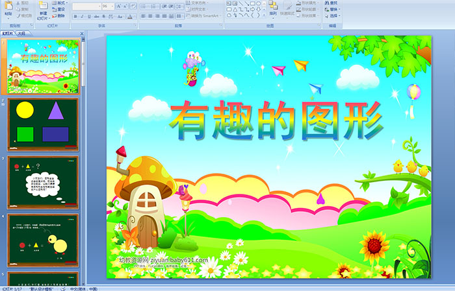The image size is (455, 291).
Task: Toggle Justify paragraph alignment
Action: click(164, 16)
